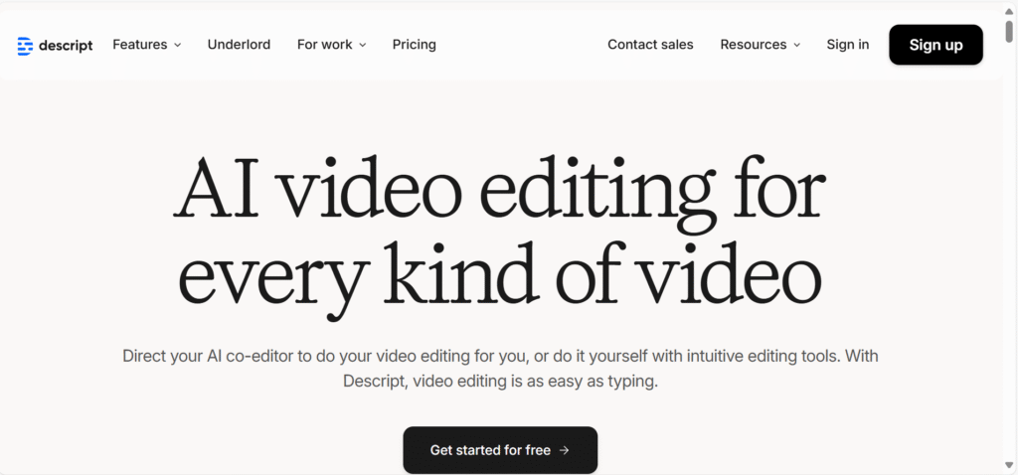The image size is (1018, 475).
Task: Open the For work menu
Action: pos(324,45)
